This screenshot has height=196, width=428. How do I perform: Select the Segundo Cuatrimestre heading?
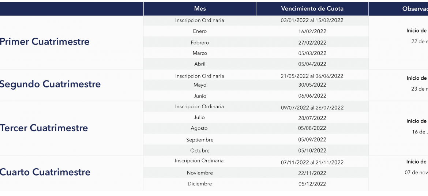(x=50, y=84)
